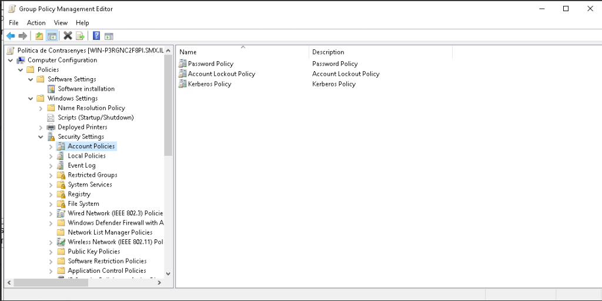Screen dimensions: 602x301
Task: Click the Show/Hide Action Pane icon
Action: 109,36
